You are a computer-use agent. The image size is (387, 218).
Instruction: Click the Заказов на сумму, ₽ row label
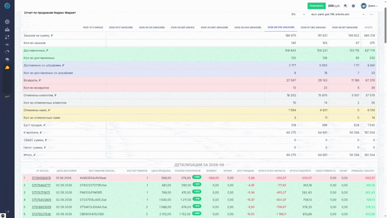(38, 35)
